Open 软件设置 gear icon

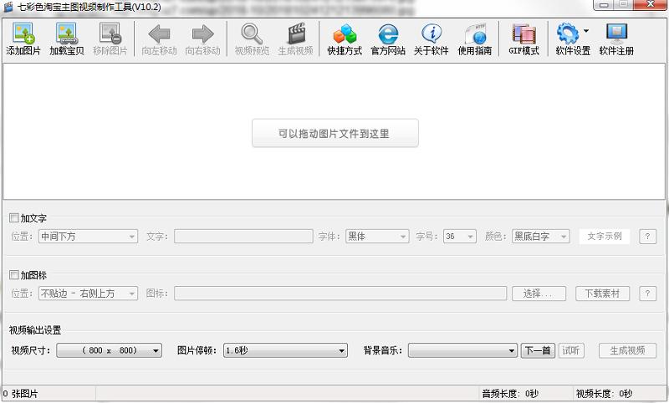pos(568,34)
